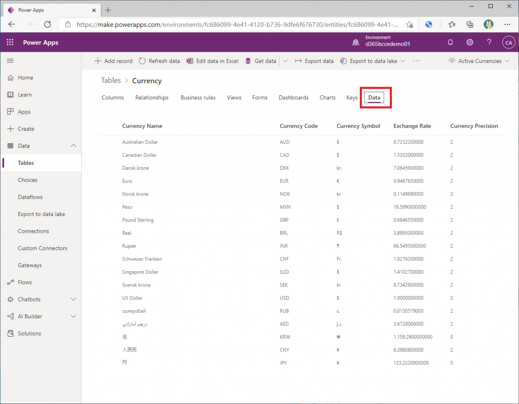Click the Export to data lake icon
This screenshot has height=404, width=519.
pos(344,61)
